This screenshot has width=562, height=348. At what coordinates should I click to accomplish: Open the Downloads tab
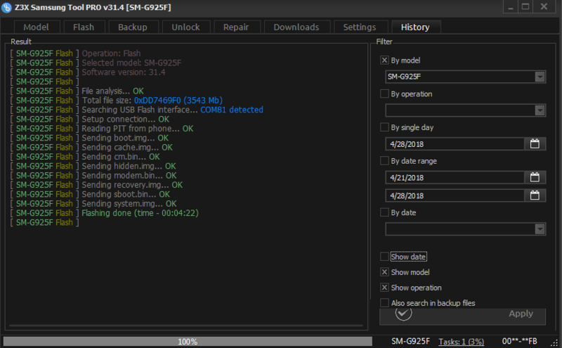(x=296, y=27)
